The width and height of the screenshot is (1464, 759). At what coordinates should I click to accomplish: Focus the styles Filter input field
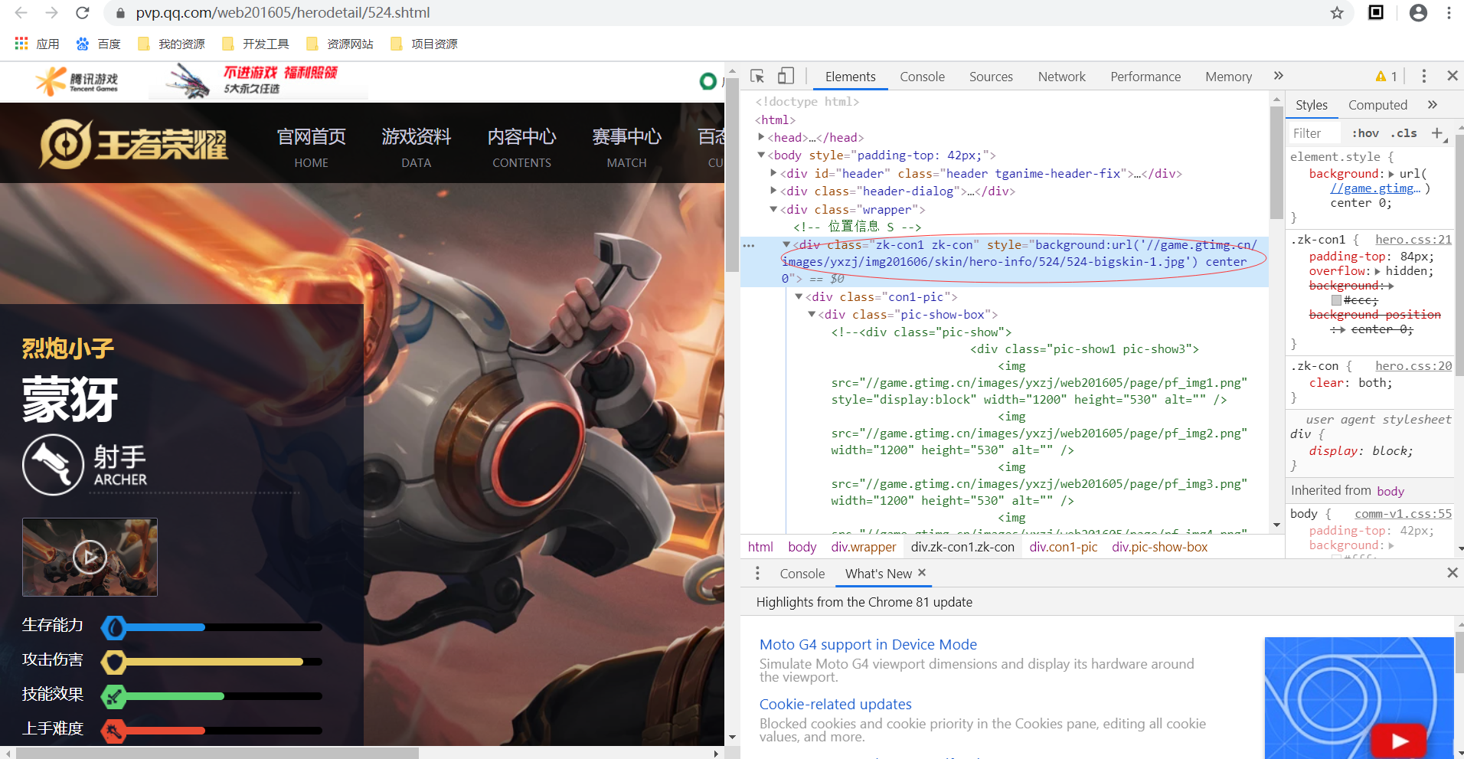click(x=1314, y=133)
